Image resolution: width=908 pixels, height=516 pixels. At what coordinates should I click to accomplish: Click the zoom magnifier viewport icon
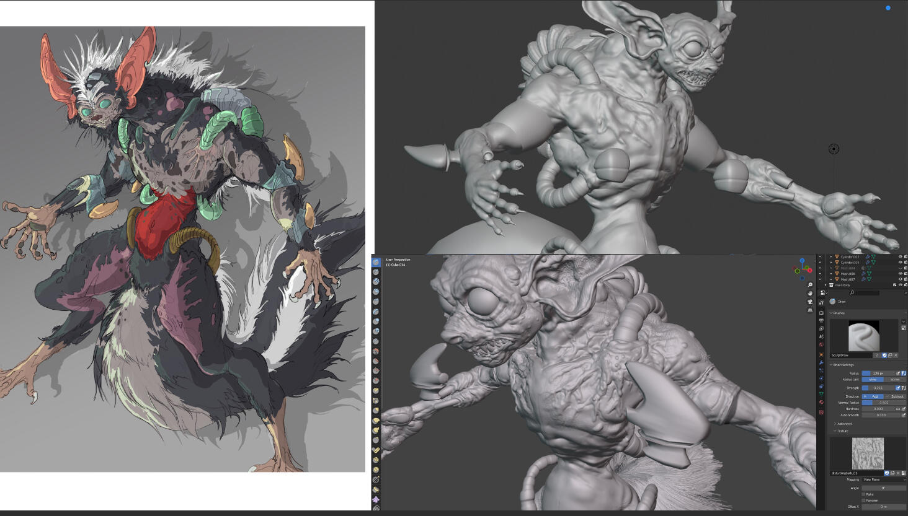810,285
